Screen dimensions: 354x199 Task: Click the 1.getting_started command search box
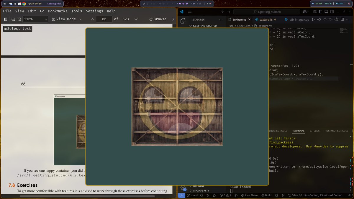pos(266,12)
